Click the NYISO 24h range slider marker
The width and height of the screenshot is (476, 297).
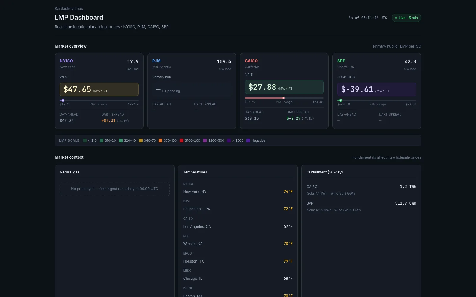[63, 100]
